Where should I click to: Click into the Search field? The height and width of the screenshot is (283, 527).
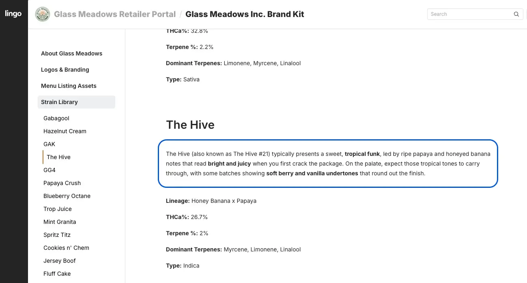pyautogui.click(x=469, y=14)
